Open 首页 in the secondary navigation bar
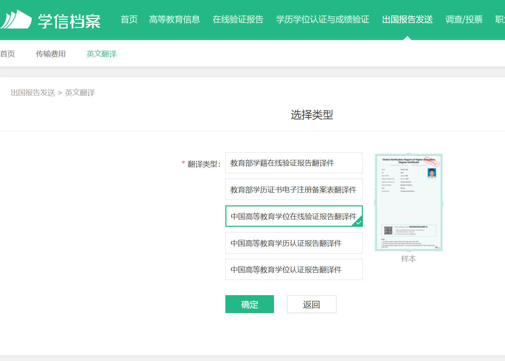This screenshot has height=361, width=505. pos(7,54)
